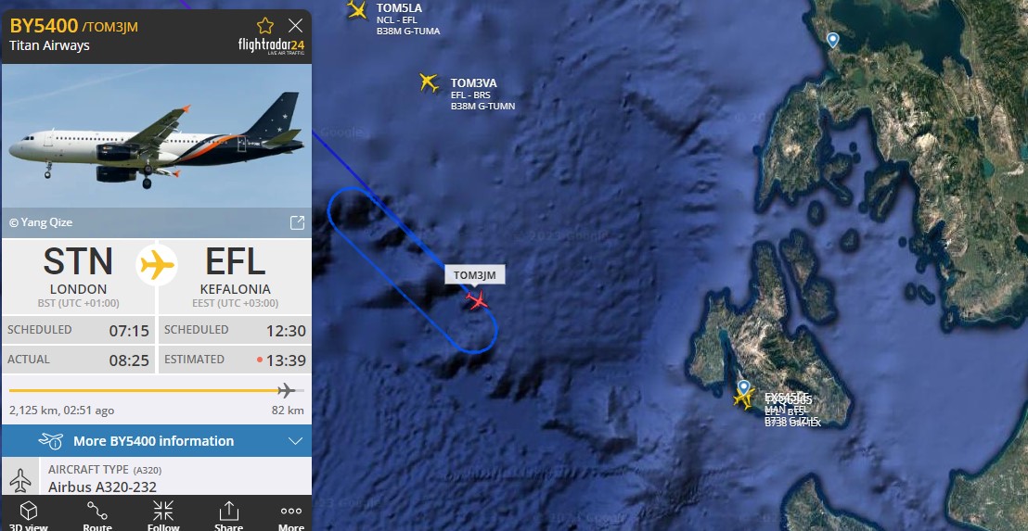Expand More BY5400 information

click(x=157, y=440)
